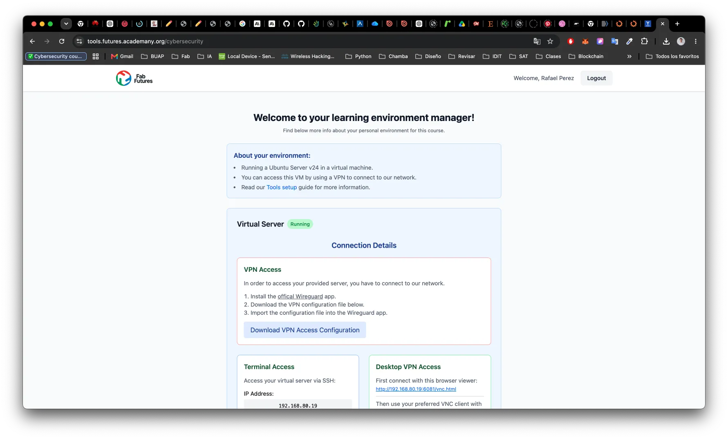The width and height of the screenshot is (728, 439).
Task: Open the Revisar bookmarks folder
Action: (461, 56)
